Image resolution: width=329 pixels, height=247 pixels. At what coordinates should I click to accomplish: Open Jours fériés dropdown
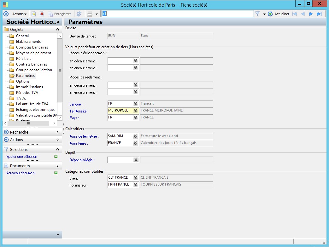point(135,143)
